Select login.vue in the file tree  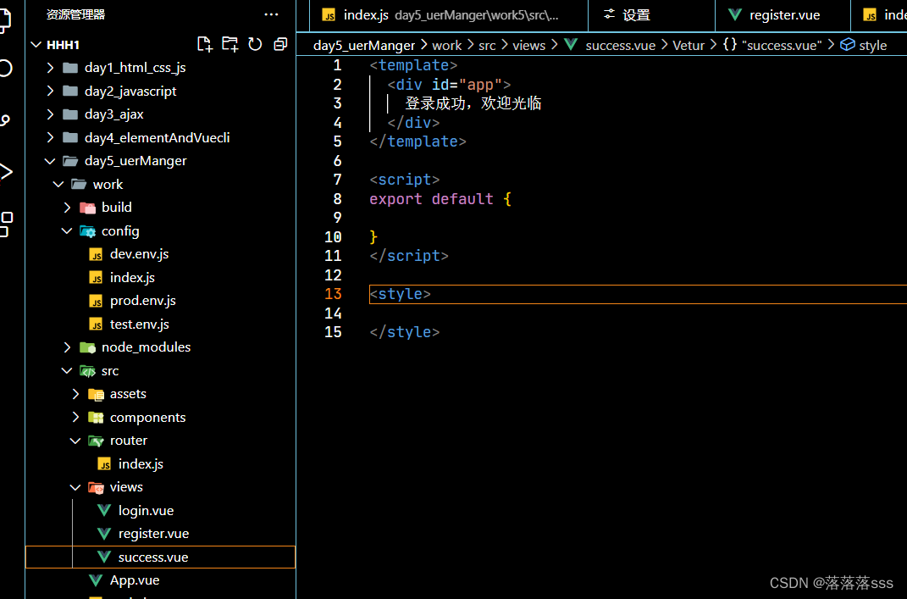(x=146, y=510)
